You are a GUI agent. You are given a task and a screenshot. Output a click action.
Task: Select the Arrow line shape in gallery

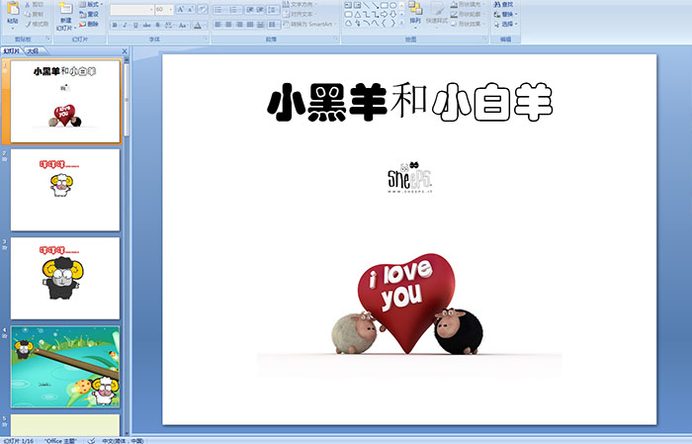375,5
